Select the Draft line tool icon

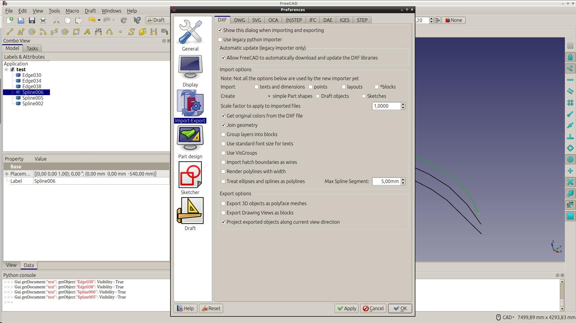[10, 32]
